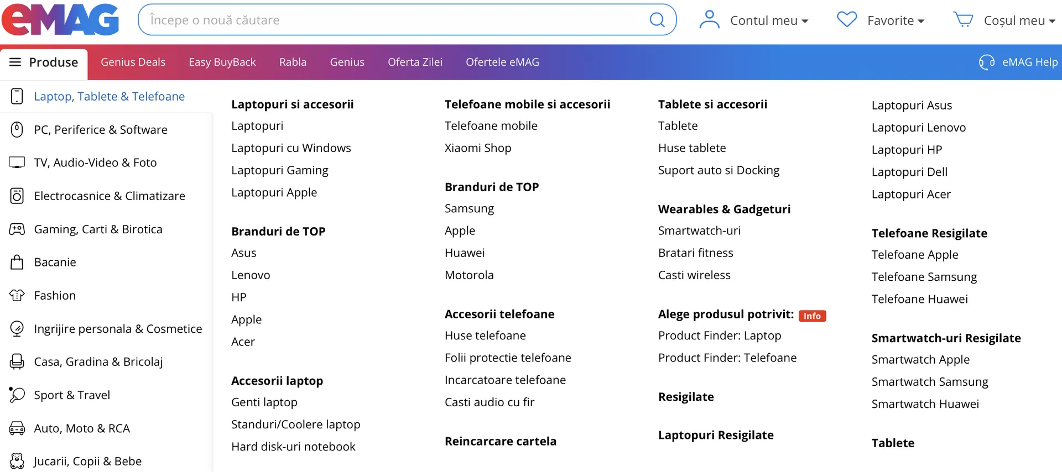Screen dimensions: 1062x472
Task: Go to the Oferta Zilei menu item
Action: coord(415,62)
